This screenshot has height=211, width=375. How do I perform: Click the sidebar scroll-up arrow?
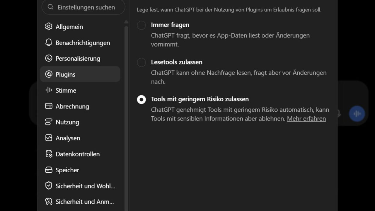126,22
